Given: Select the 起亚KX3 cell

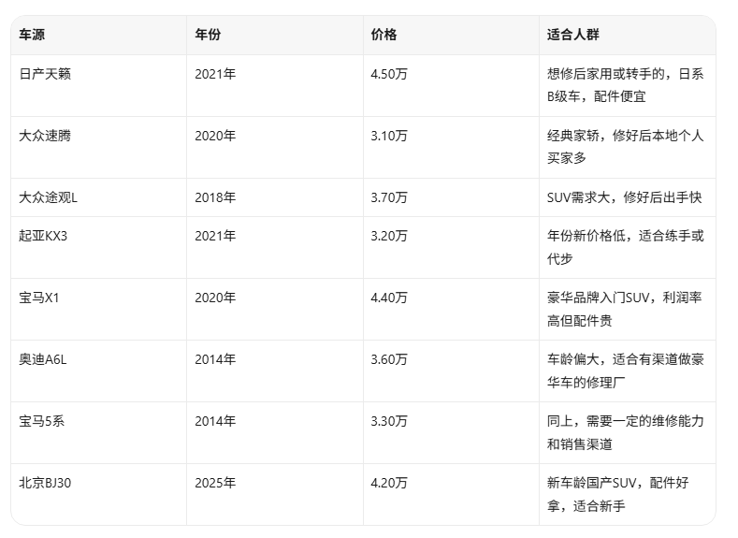Looking at the screenshot, I should tap(99, 248).
